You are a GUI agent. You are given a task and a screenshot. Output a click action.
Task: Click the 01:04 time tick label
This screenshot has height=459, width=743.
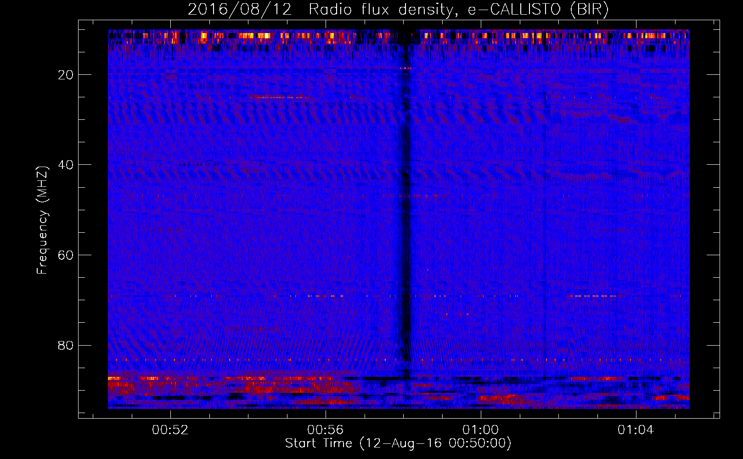click(636, 430)
